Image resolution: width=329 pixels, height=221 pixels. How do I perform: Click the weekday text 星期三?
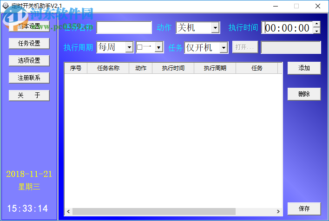pos(29,187)
